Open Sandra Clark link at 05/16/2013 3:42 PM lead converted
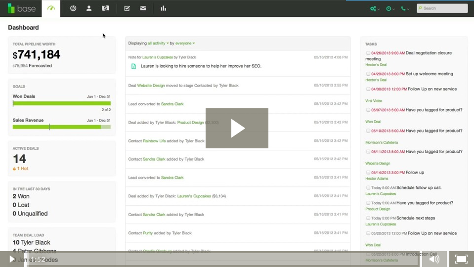This screenshot has width=474, height=267. pyautogui.click(x=172, y=104)
